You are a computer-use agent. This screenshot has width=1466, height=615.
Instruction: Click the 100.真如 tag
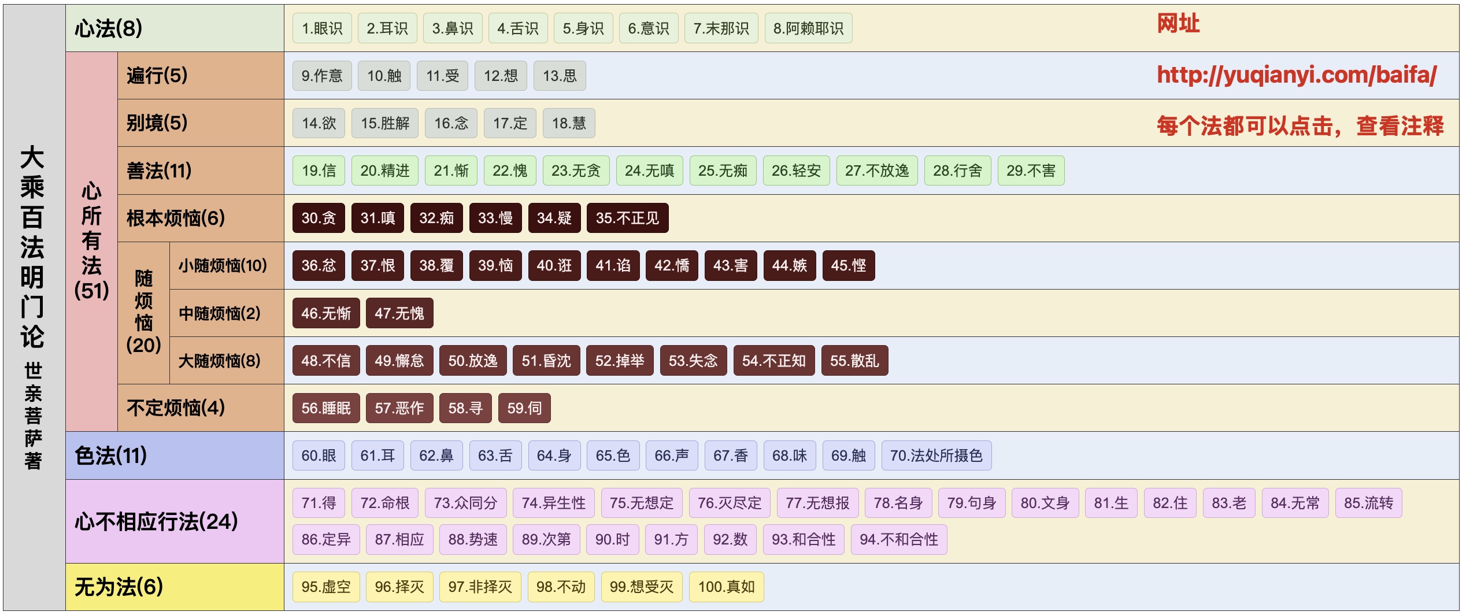tap(727, 587)
